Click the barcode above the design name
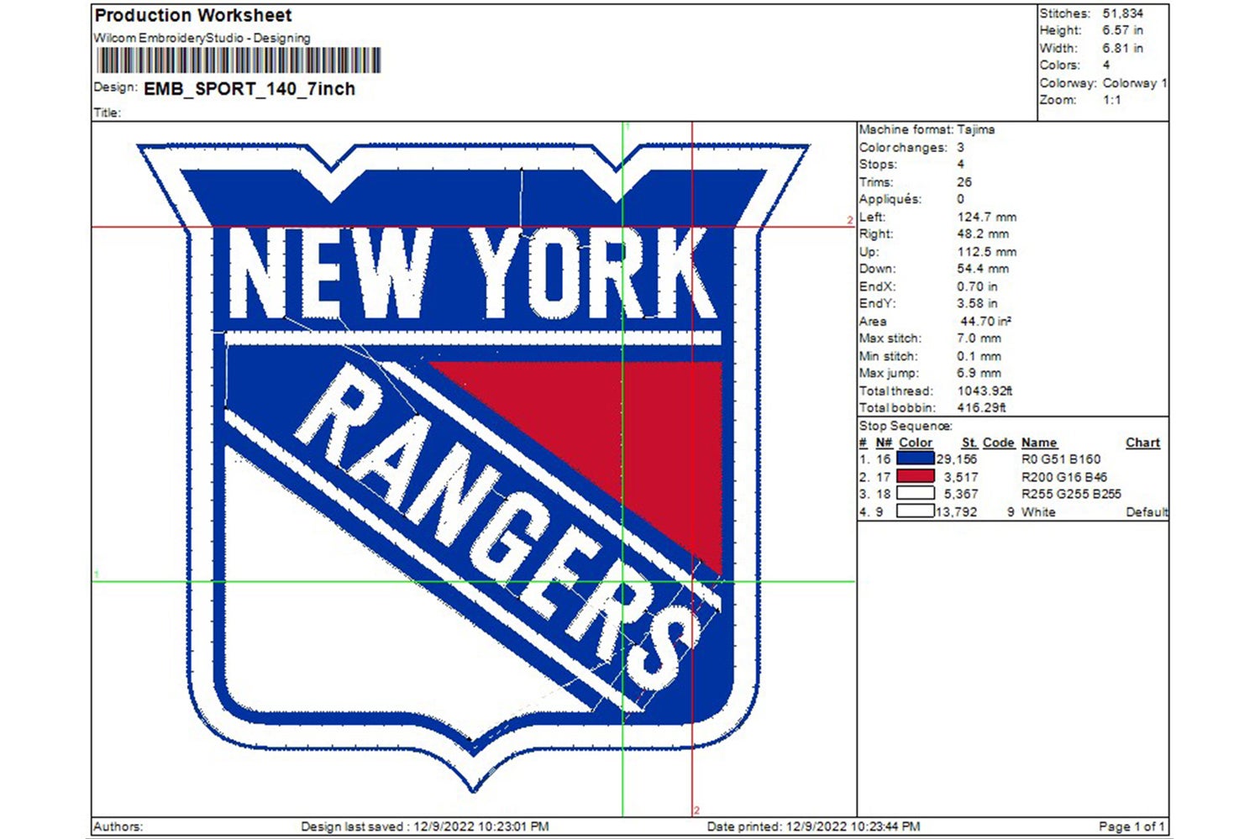Screen dimensions: 1260x839 238,59
